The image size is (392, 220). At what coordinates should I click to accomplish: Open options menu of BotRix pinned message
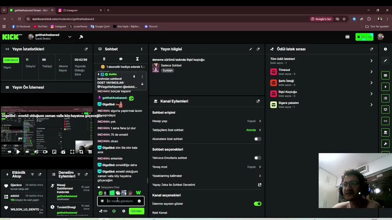tap(142, 76)
